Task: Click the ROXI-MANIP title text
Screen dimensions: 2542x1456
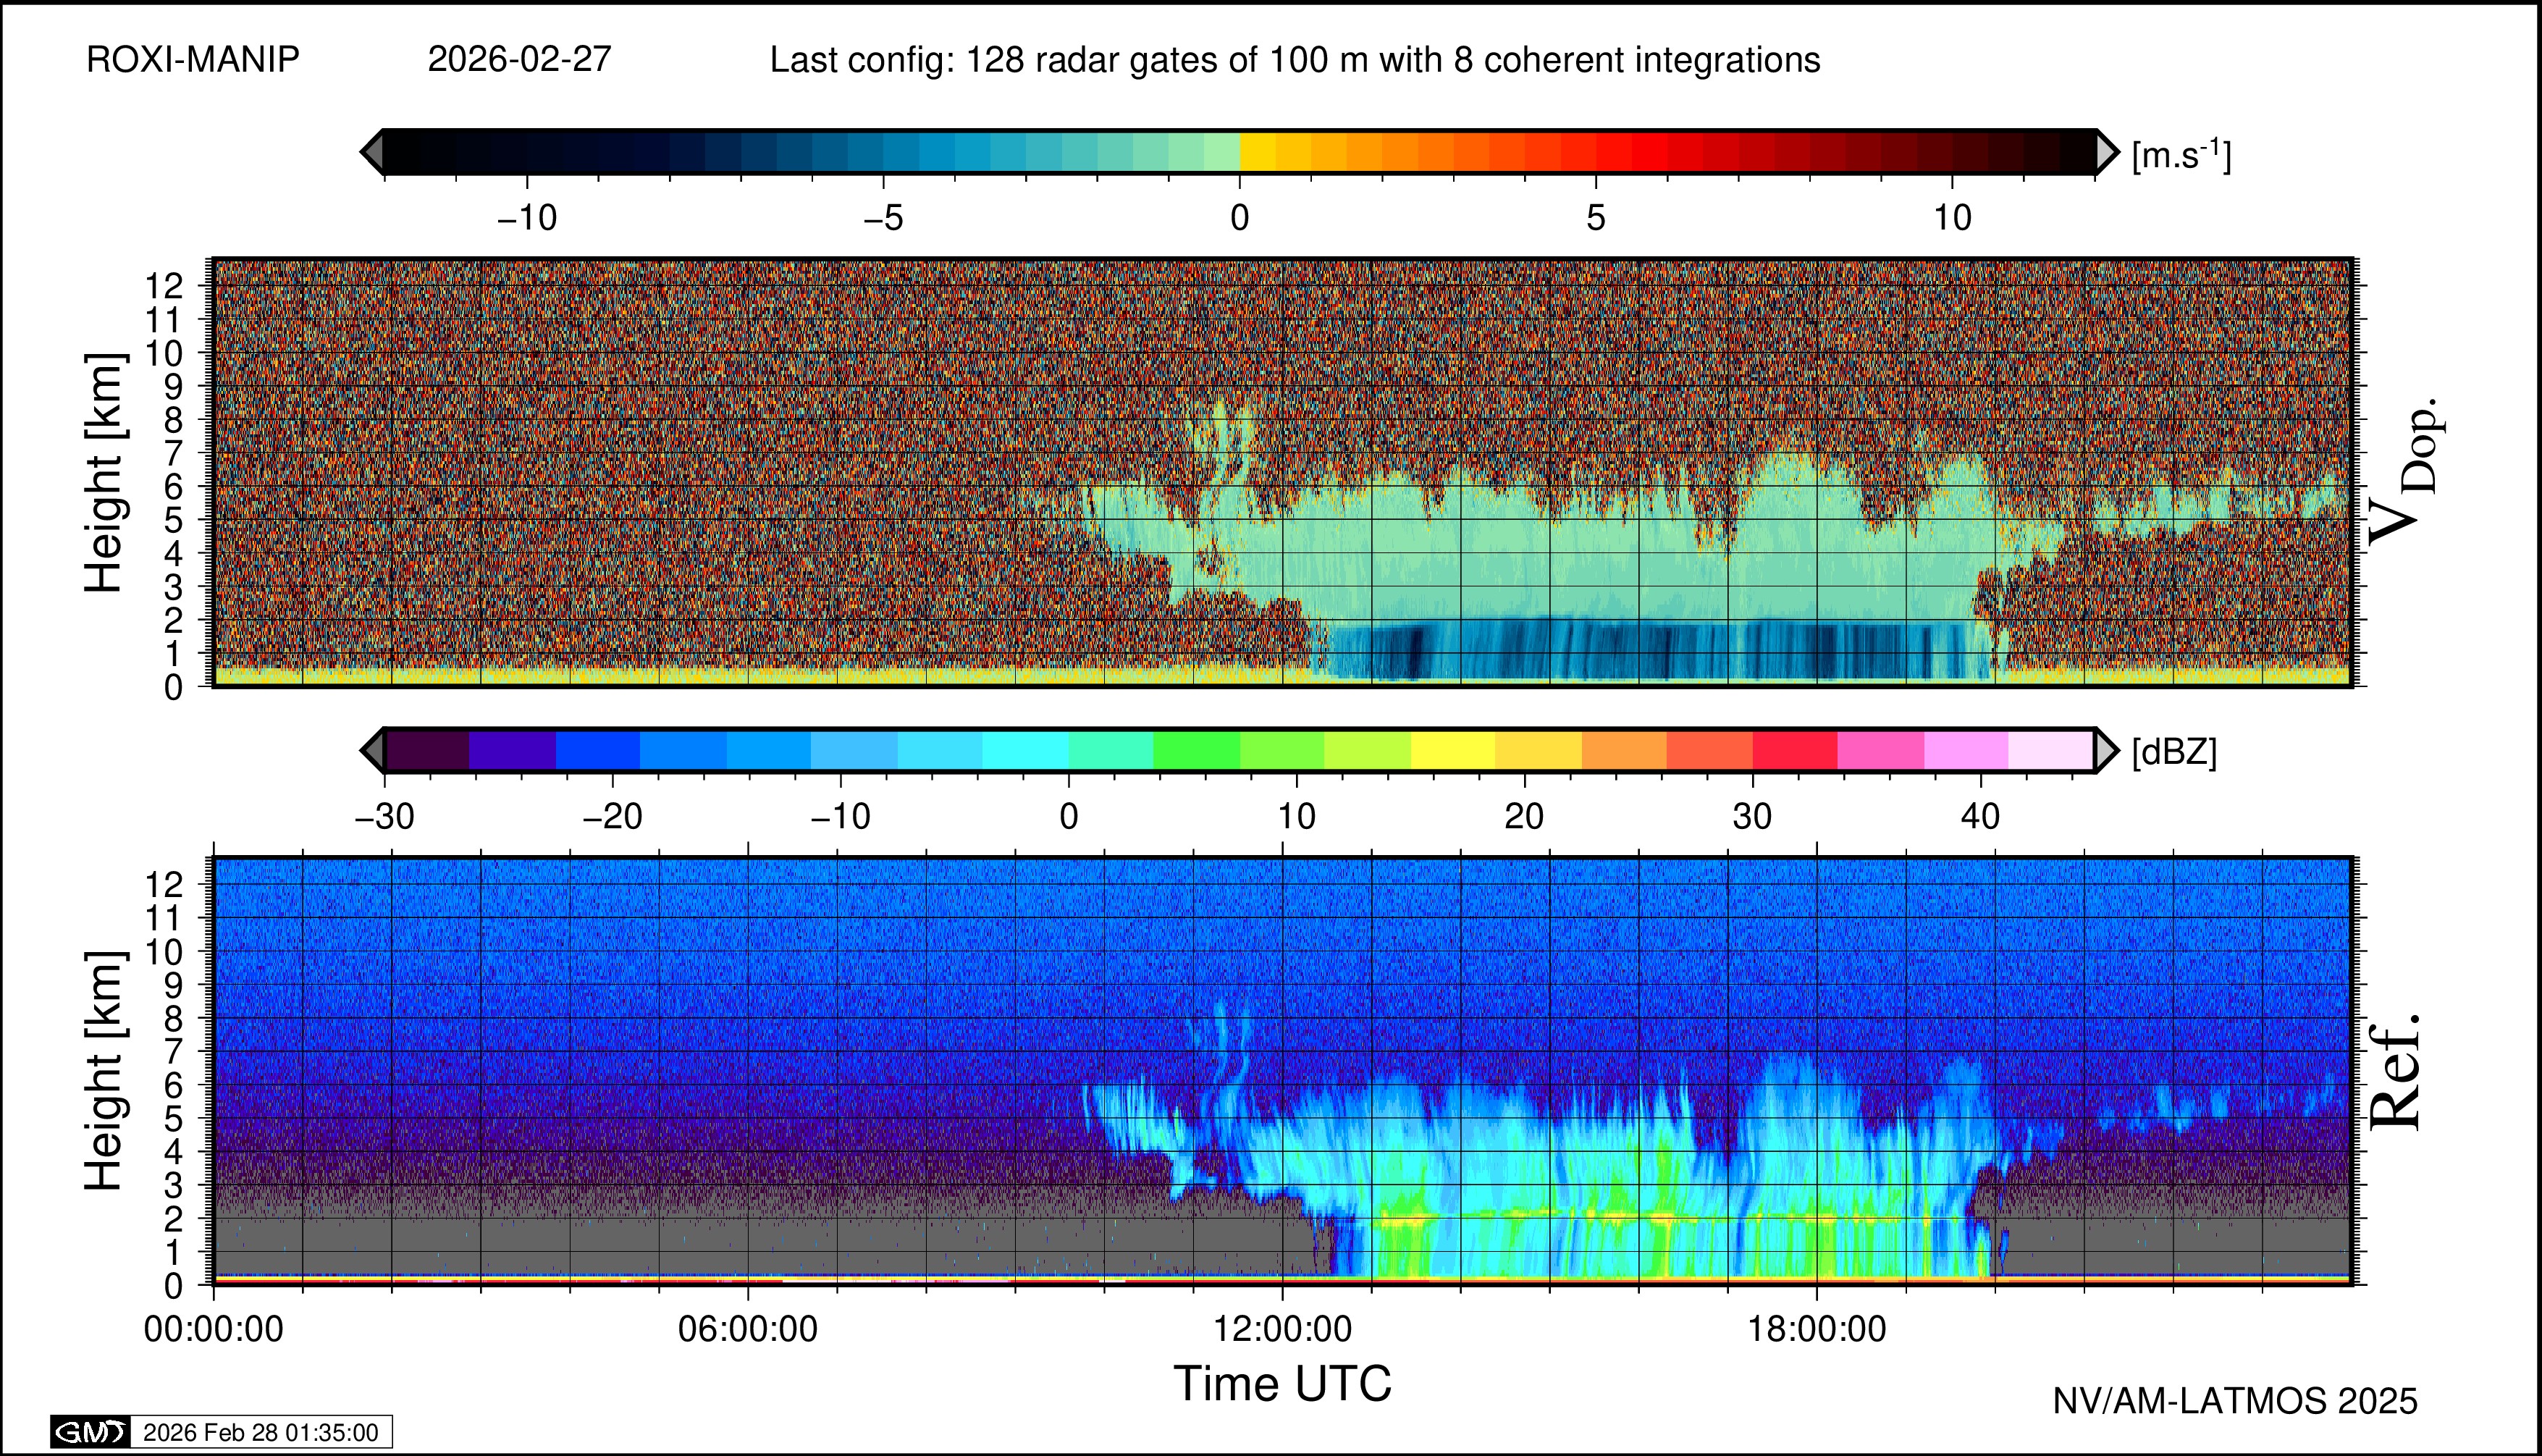Action: coord(193,60)
